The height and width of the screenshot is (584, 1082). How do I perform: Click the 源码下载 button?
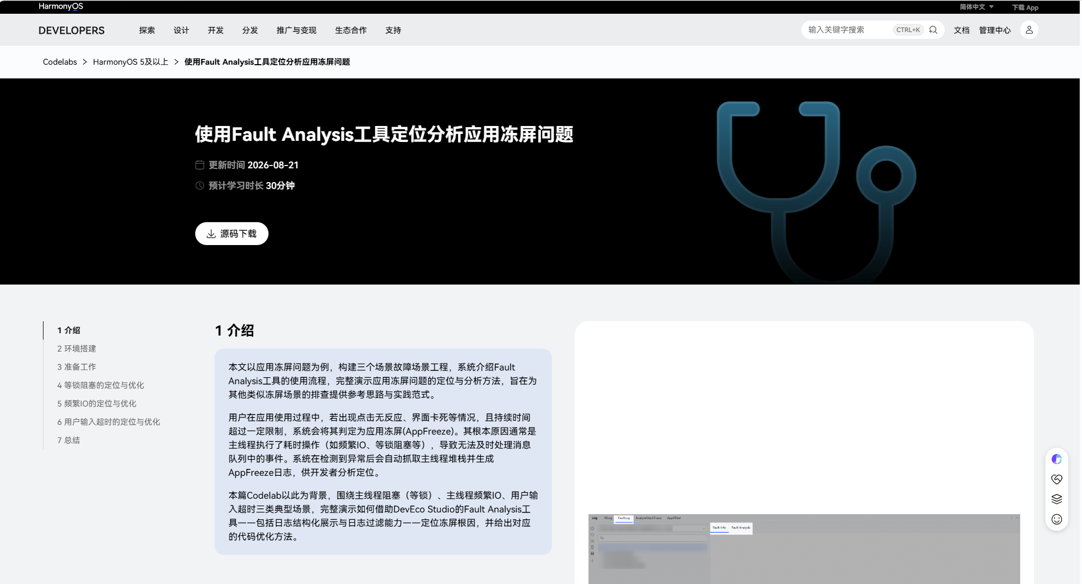click(x=232, y=234)
